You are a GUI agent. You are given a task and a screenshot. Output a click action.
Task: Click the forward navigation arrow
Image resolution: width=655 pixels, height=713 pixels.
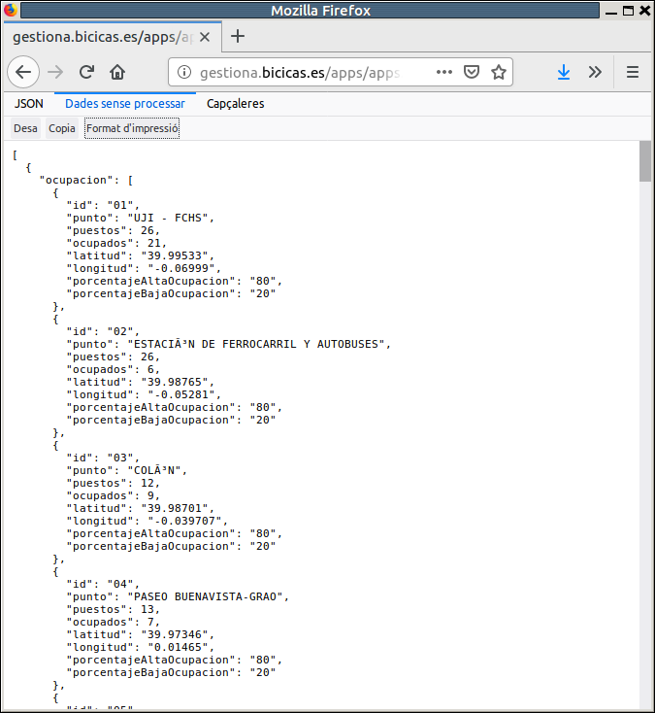56,72
